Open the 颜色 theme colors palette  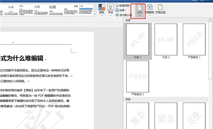pos(102,10)
